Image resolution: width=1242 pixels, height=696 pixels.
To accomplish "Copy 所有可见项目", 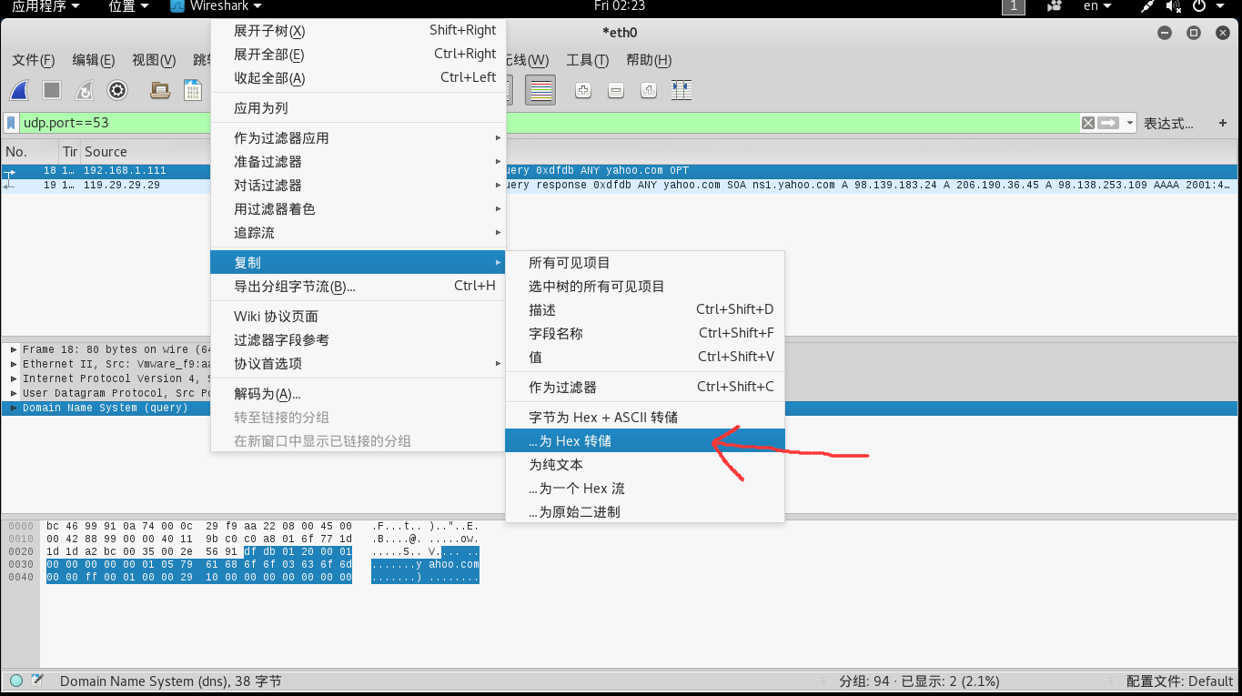I will (x=644, y=263).
